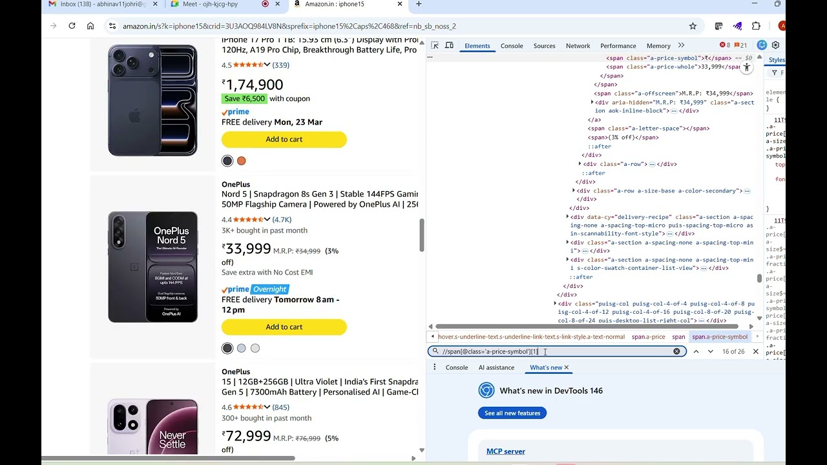Viewport: 827px width, 465px height.
Task: Close the Meet ojh-kjcg-hpy tab
Action: (x=278, y=4)
